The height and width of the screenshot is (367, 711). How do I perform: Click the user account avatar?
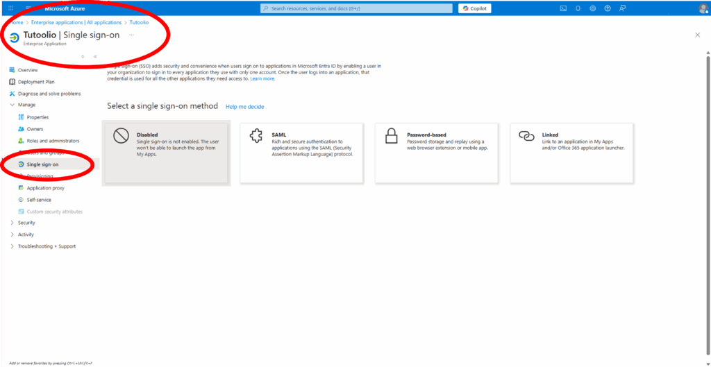pos(703,8)
